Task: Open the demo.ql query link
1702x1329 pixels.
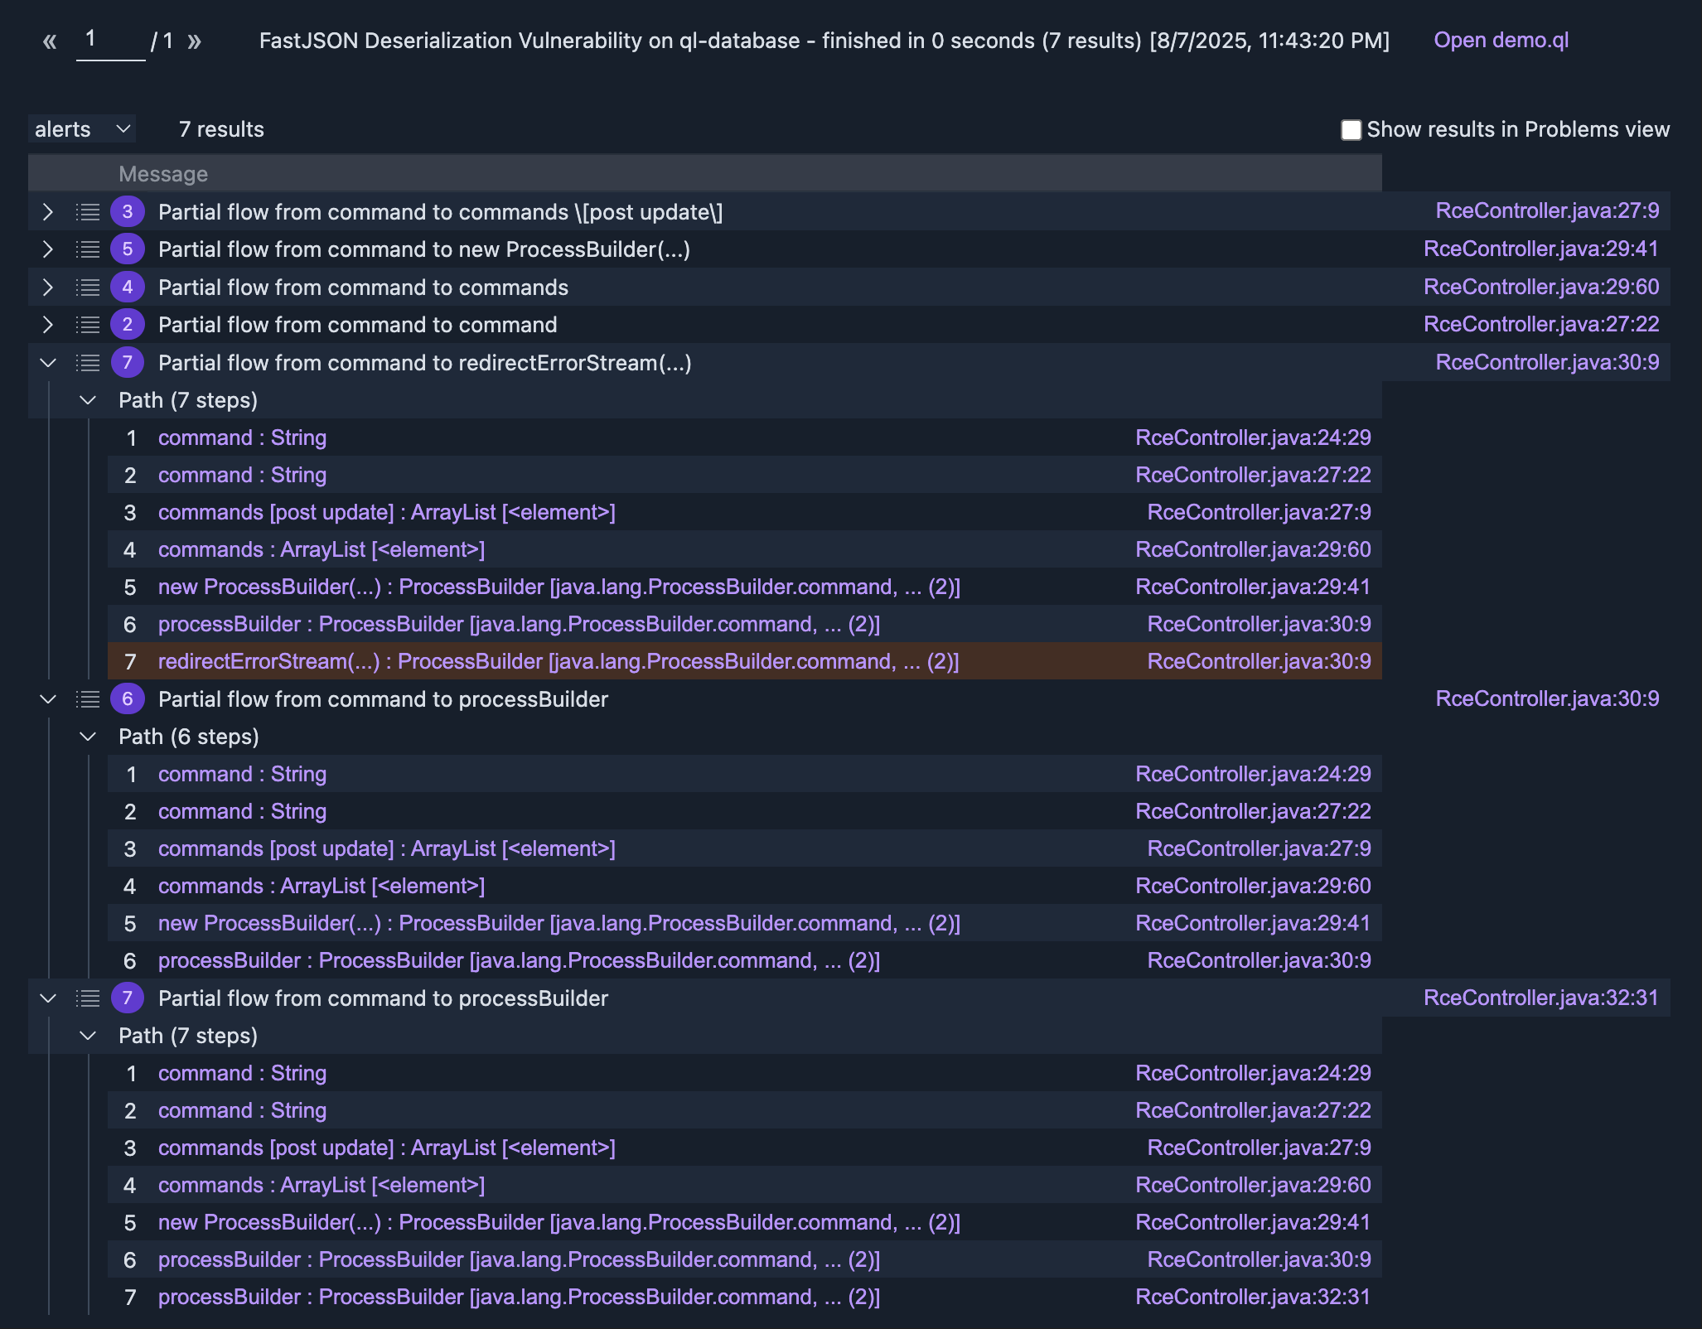Action: click(1501, 41)
